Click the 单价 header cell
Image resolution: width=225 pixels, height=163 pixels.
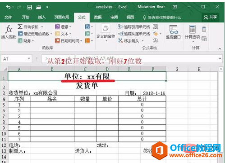pos(107,99)
